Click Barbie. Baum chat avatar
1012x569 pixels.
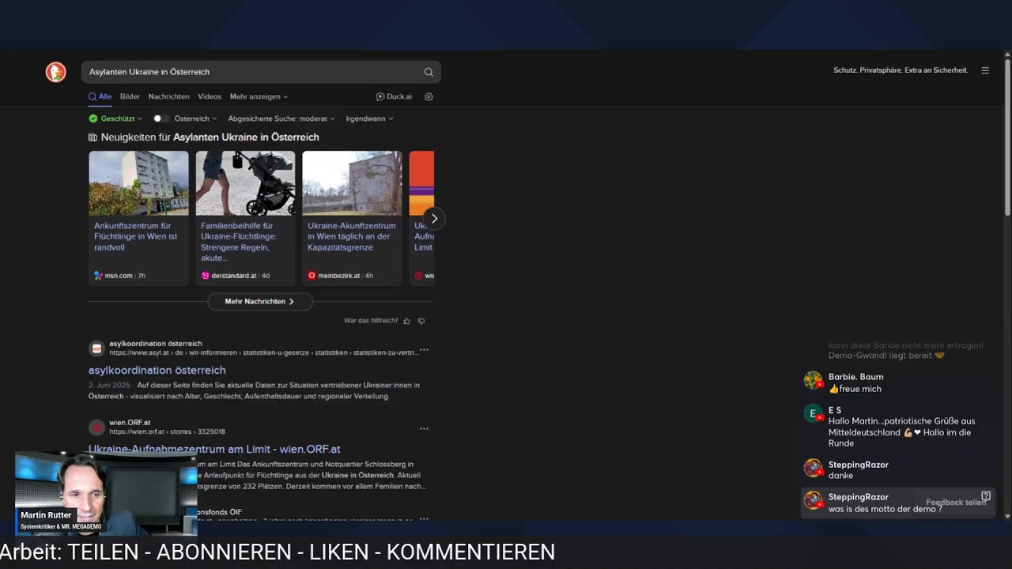pos(813,380)
